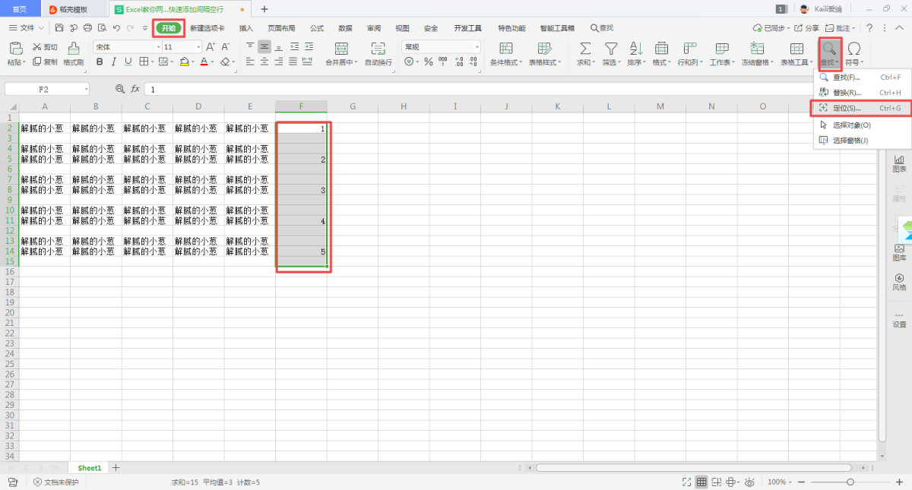Switch to the 插入 (Insert) ribbon tab

point(246,28)
